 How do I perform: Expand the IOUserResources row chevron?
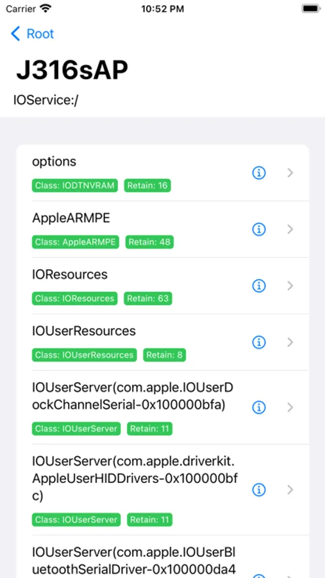[x=290, y=342]
